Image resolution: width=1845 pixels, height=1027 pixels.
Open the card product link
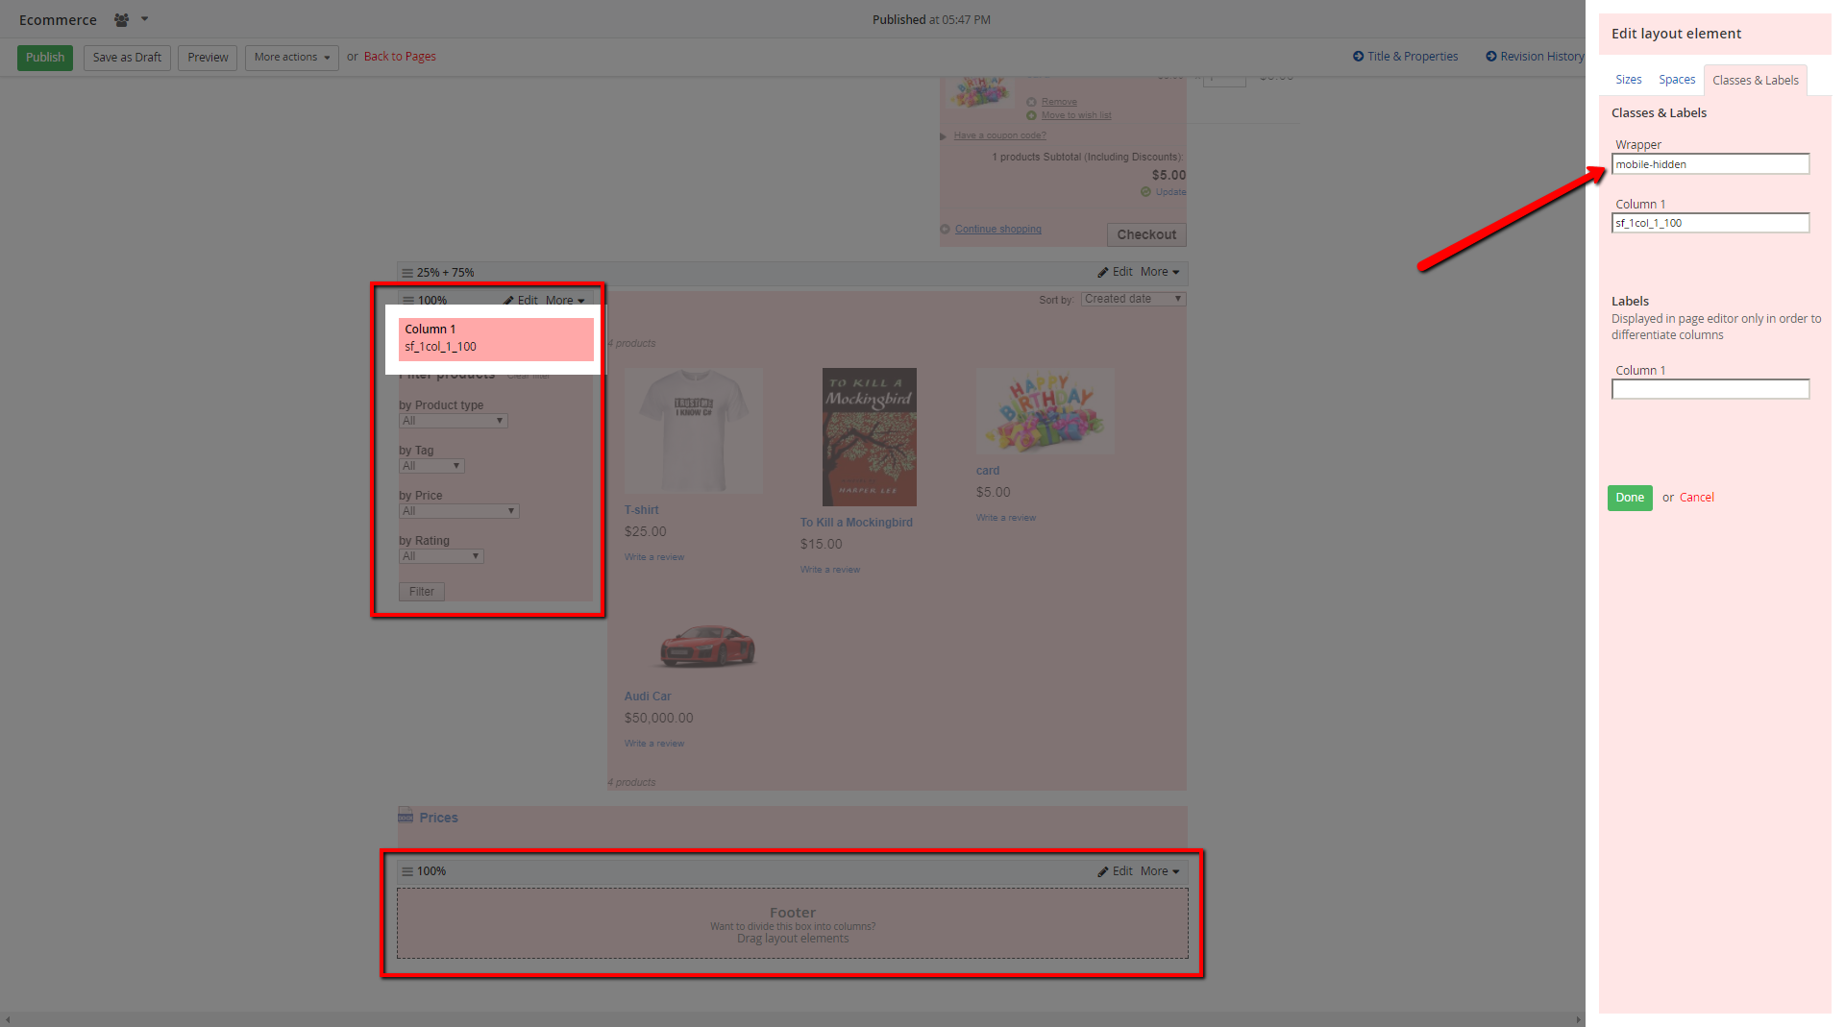pos(987,471)
